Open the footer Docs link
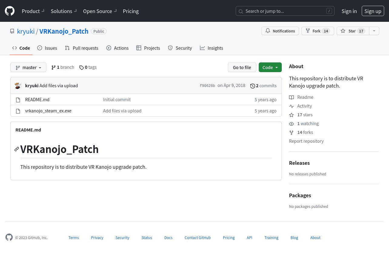Screen dimensions: 389x256 [168, 238]
